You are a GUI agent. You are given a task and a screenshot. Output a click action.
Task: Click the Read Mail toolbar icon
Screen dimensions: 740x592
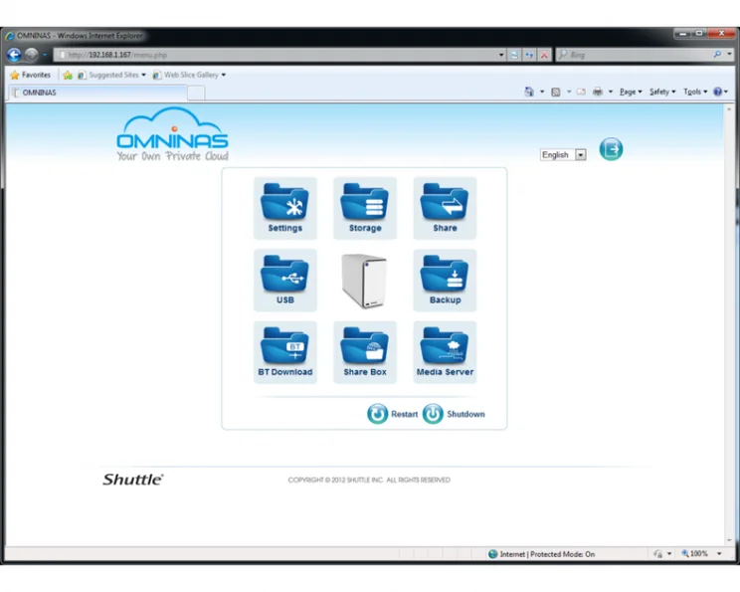click(x=581, y=92)
